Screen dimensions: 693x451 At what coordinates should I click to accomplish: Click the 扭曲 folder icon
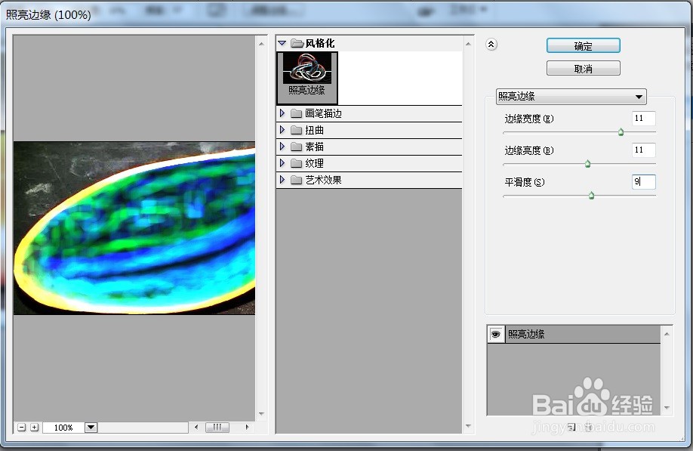[296, 130]
